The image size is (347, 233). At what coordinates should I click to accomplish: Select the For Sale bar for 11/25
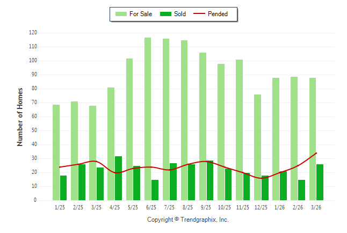(239, 129)
